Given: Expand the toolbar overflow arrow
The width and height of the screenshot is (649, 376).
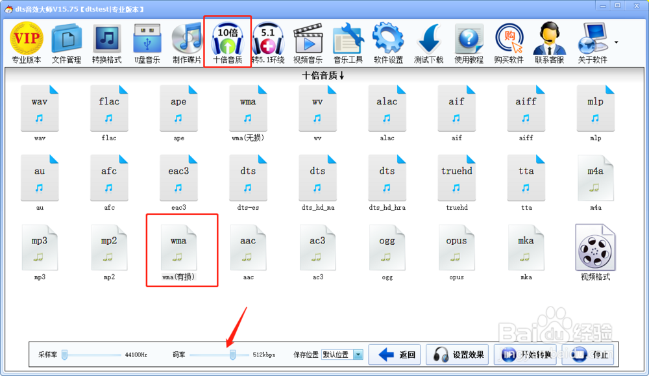Looking at the screenshot, I should pos(617,42).
